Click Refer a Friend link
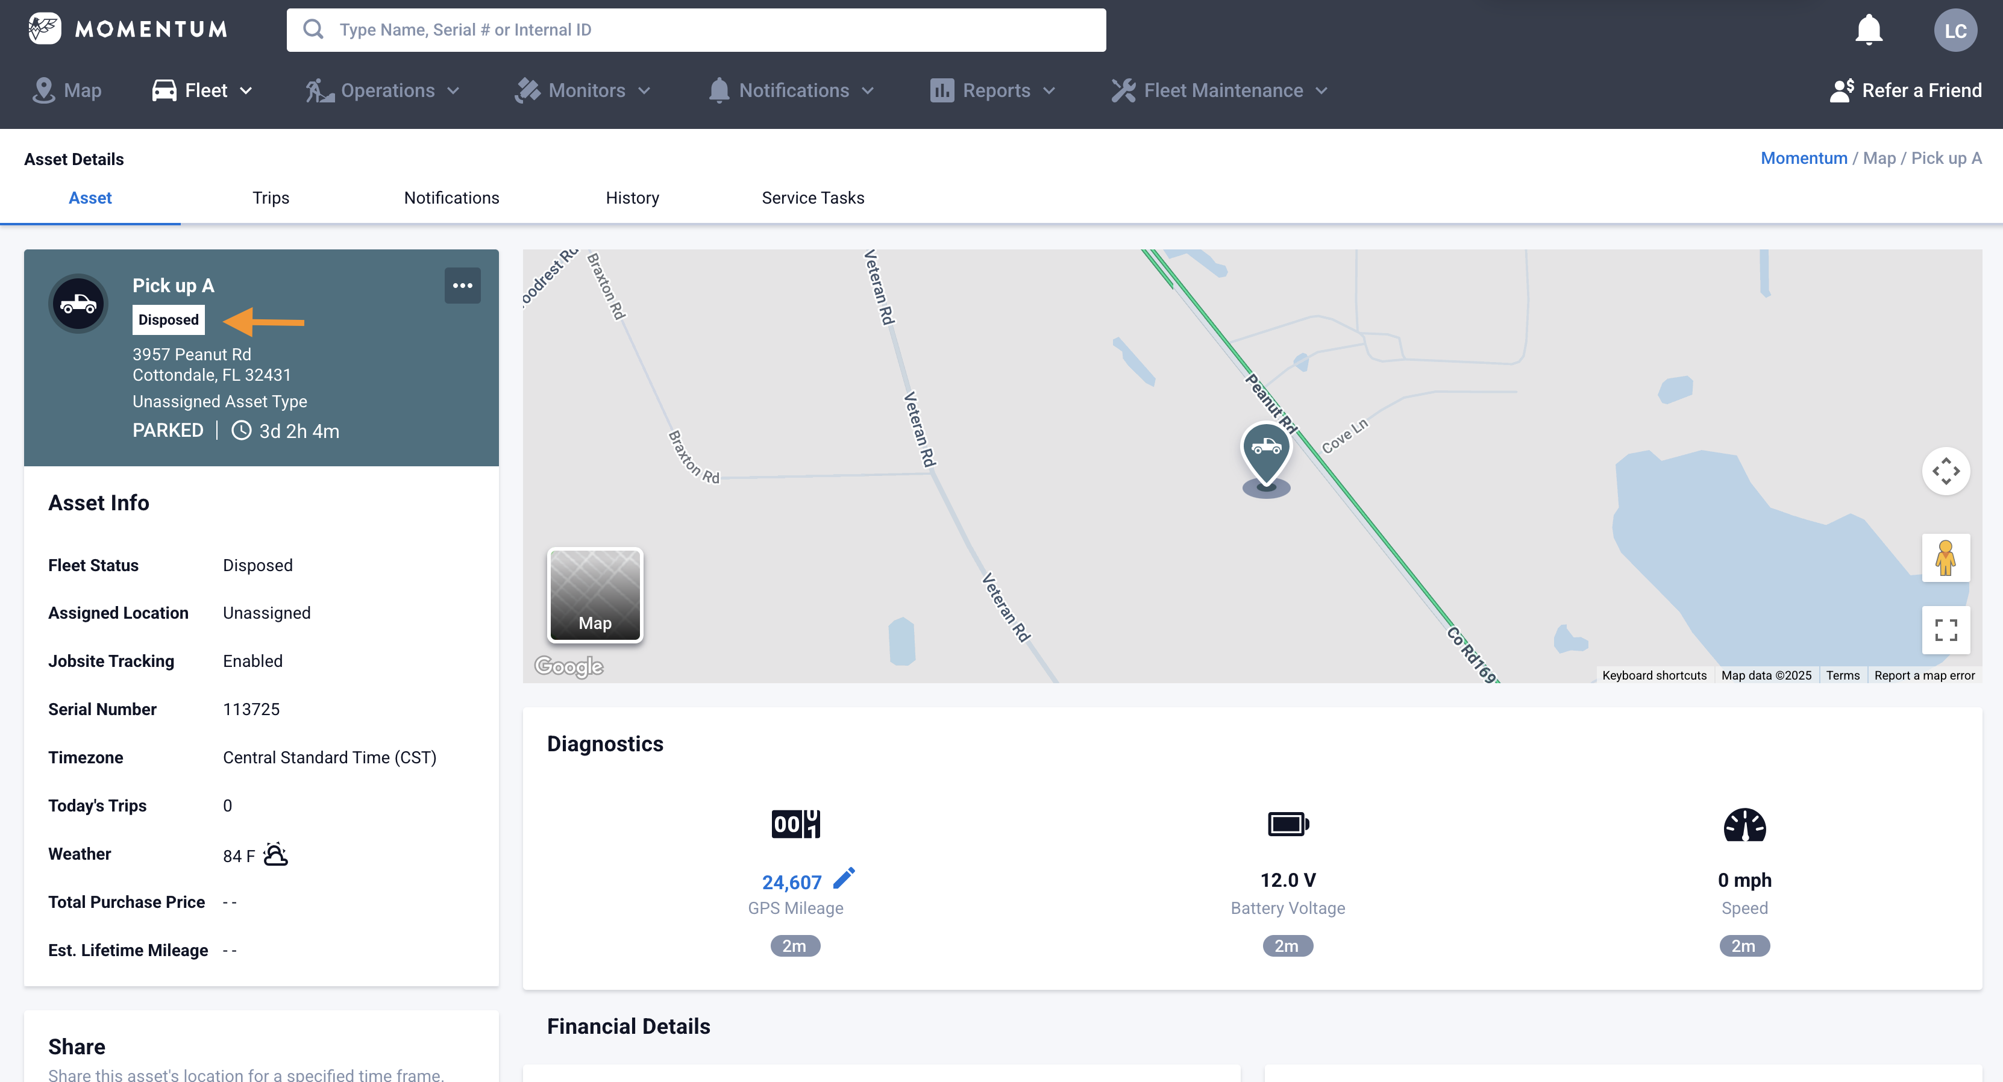This screenshot has height=1082, width=2003. tap(1906, 91)
